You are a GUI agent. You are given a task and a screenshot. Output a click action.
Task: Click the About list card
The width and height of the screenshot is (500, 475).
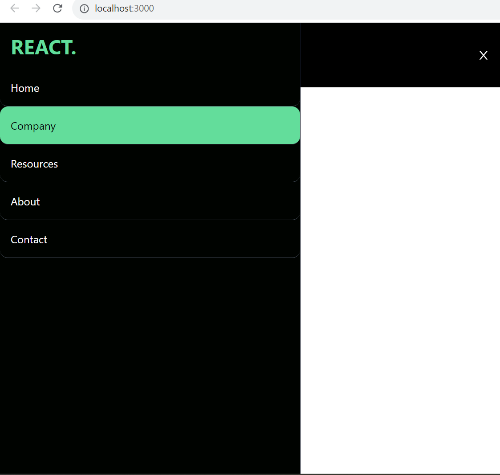[150, 201]
